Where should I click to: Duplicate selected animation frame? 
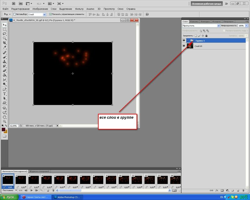(48, 190)
